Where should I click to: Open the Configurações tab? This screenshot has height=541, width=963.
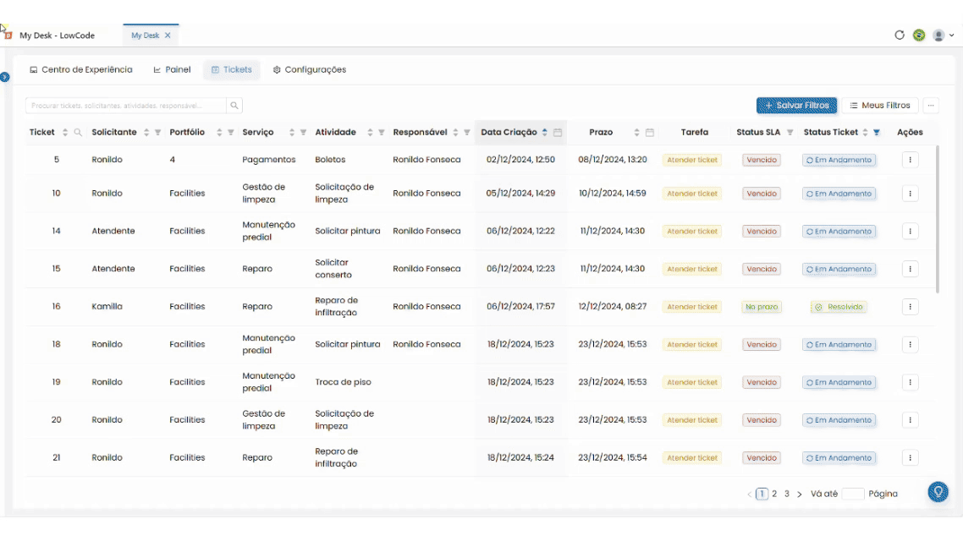pyautogui.click(x=310, y=70)
